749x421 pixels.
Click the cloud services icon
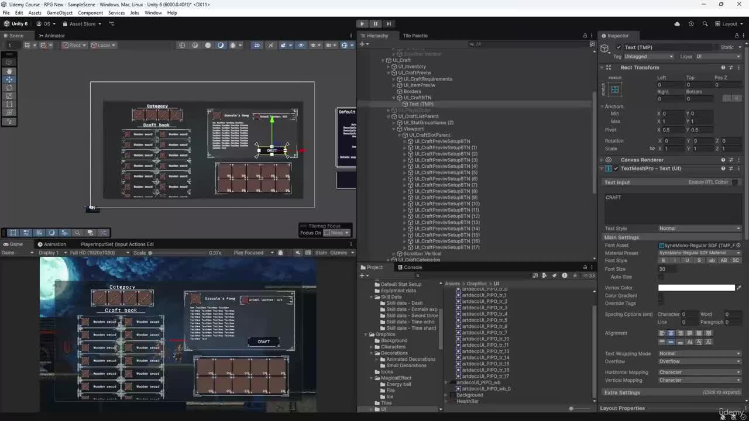(677, 24)
